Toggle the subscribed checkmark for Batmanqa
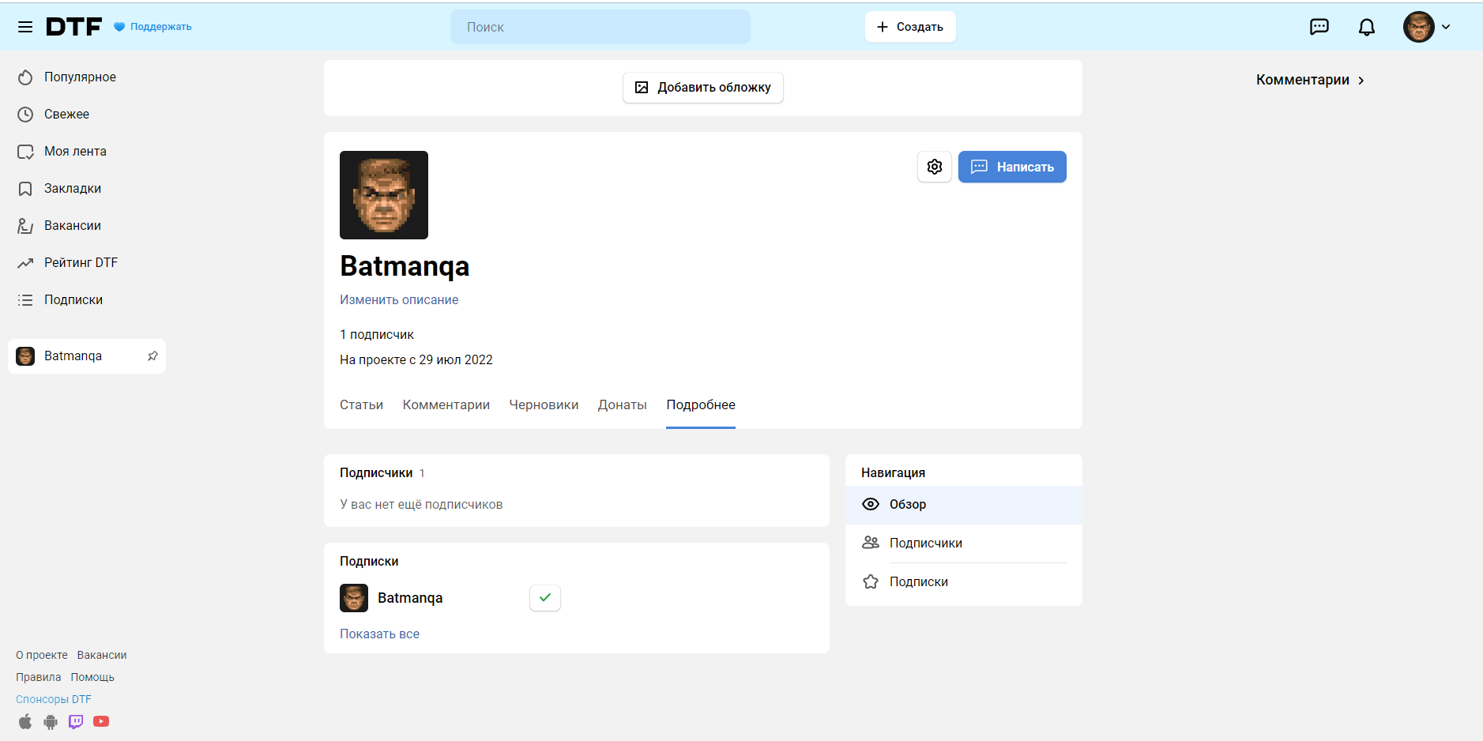Image resolution: width=1483 pixels, height=741 pixels. (545, 598)
